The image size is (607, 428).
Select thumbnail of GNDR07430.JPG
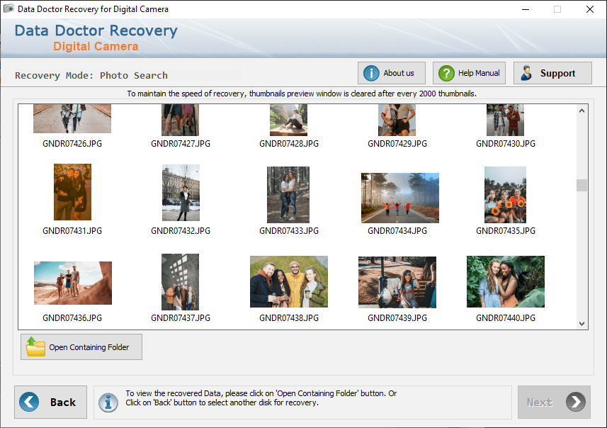[505, 120]
